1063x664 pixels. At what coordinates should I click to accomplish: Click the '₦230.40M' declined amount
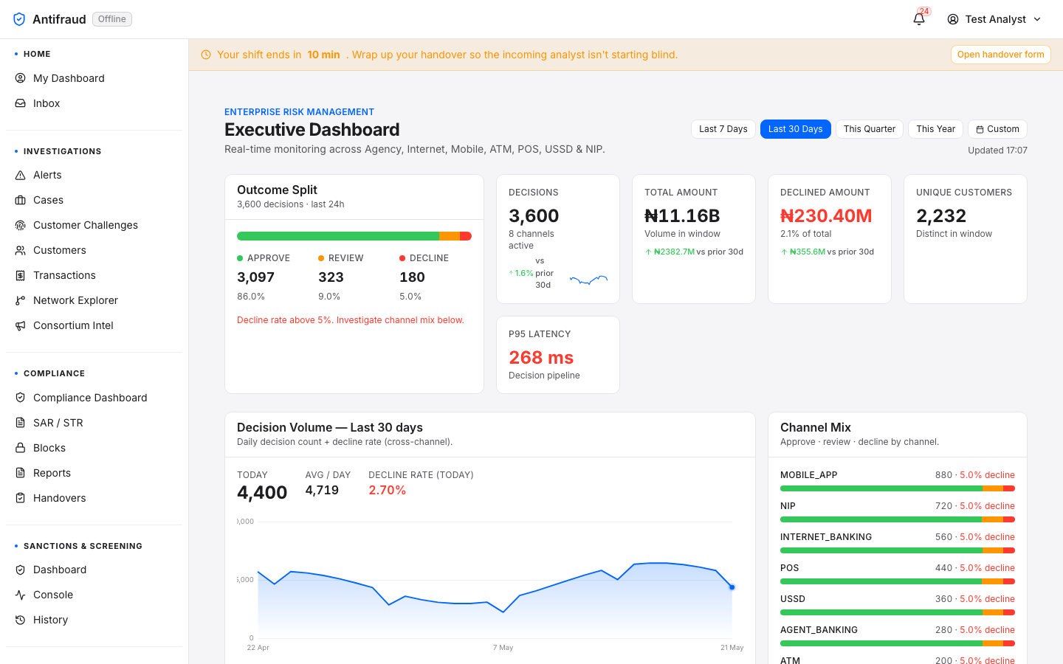826,216
